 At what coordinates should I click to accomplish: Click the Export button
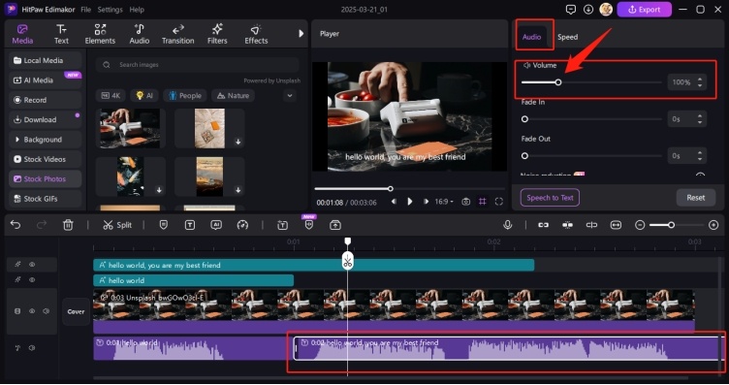coord(644,10)
